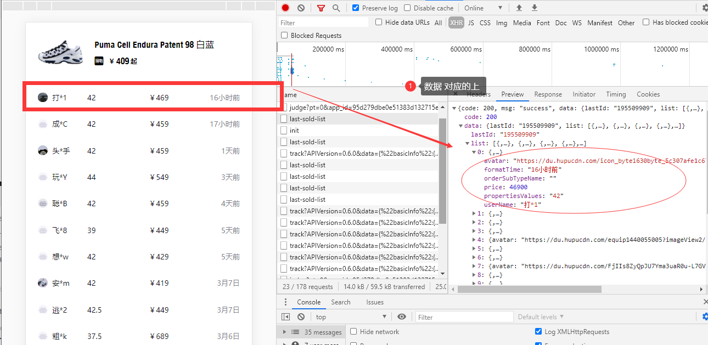Click product title Puma Cell Endura
This screenshot has width=708, height=345.
click(x=154, y=45)
